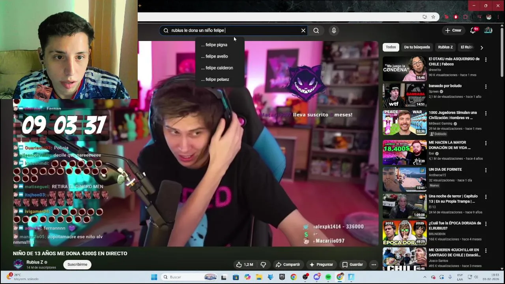Click the taskbar Buscar search box
Screen dimensions: 505x284
[x=190, y=277]
